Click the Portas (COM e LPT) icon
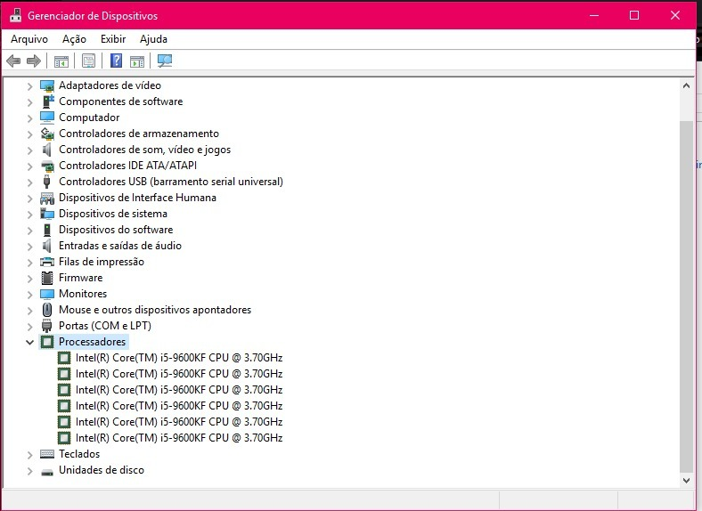The width and height of the screenshot is (702, 511). pos(47,326)
